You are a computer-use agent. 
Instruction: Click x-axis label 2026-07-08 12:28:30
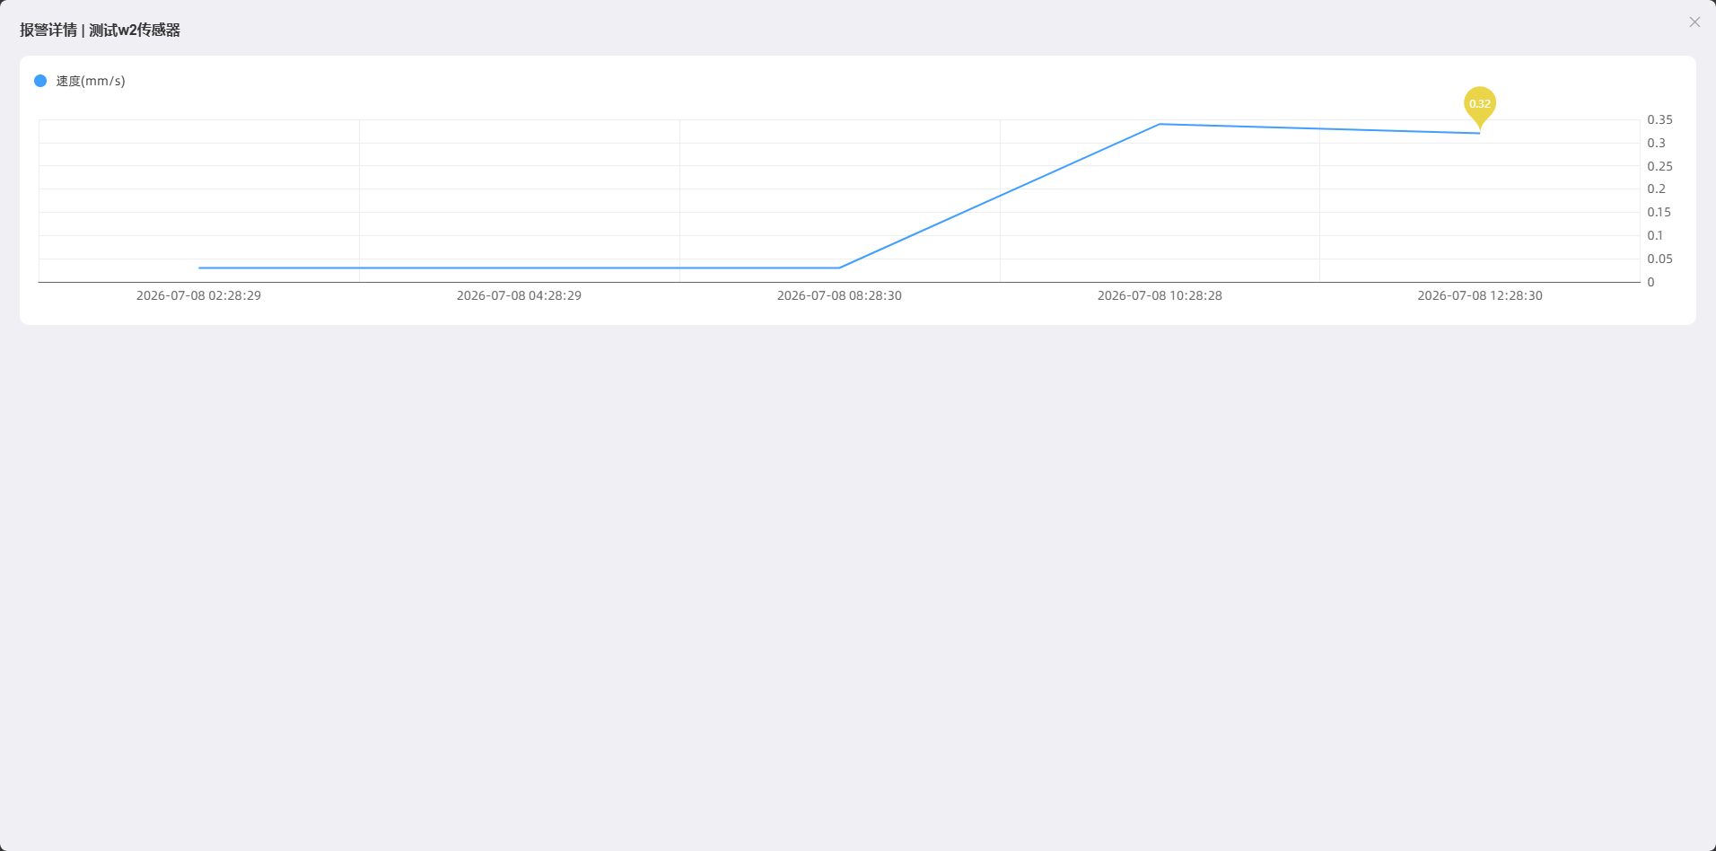(1480, 295)
